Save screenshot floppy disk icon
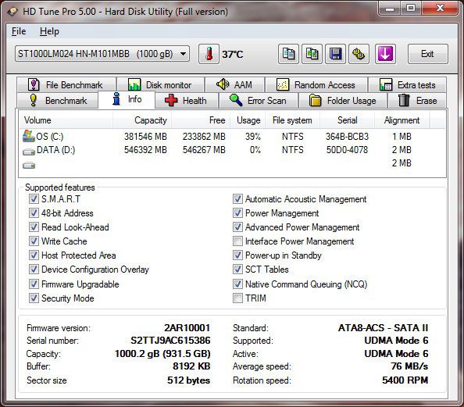 point(335,54)
